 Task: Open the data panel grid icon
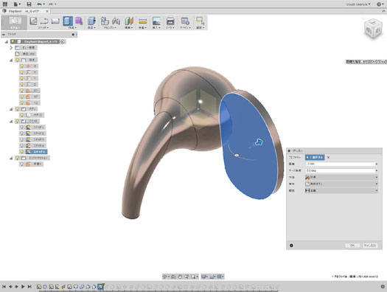(5, 4)
